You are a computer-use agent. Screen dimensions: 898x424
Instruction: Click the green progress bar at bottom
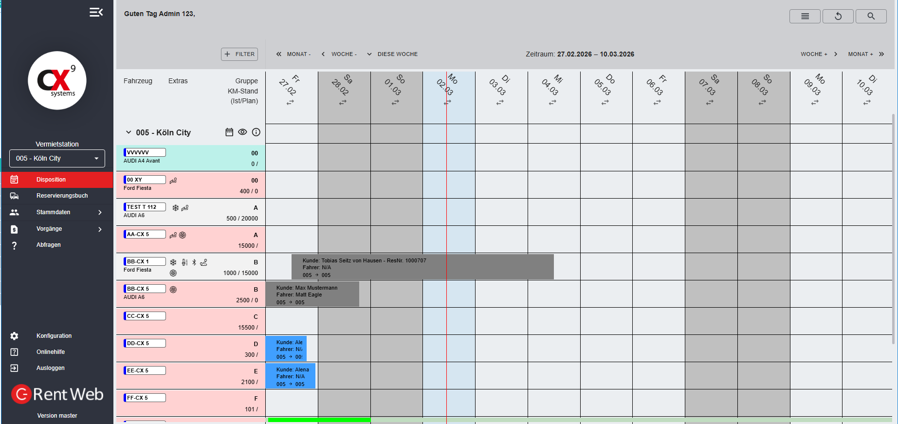(319, 420)
